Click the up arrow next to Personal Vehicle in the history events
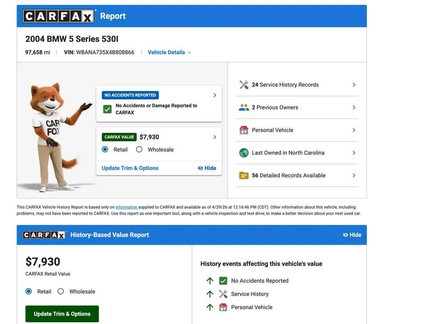The height and width of the screenshot is (324, 430). (210, 307)
